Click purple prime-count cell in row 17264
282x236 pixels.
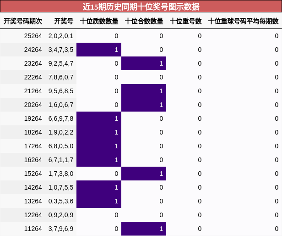[99, 146]
